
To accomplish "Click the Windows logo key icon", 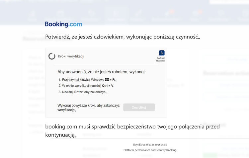I will pyautogui.click(x=107, y=80).
